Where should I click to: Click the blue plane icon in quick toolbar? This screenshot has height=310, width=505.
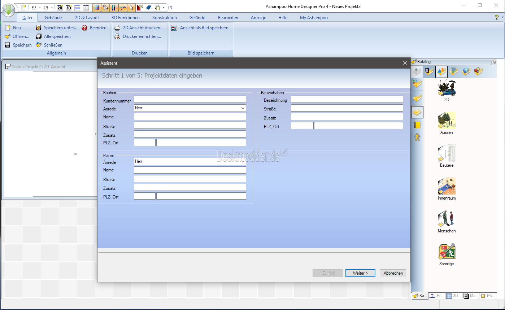click(149, 7)
